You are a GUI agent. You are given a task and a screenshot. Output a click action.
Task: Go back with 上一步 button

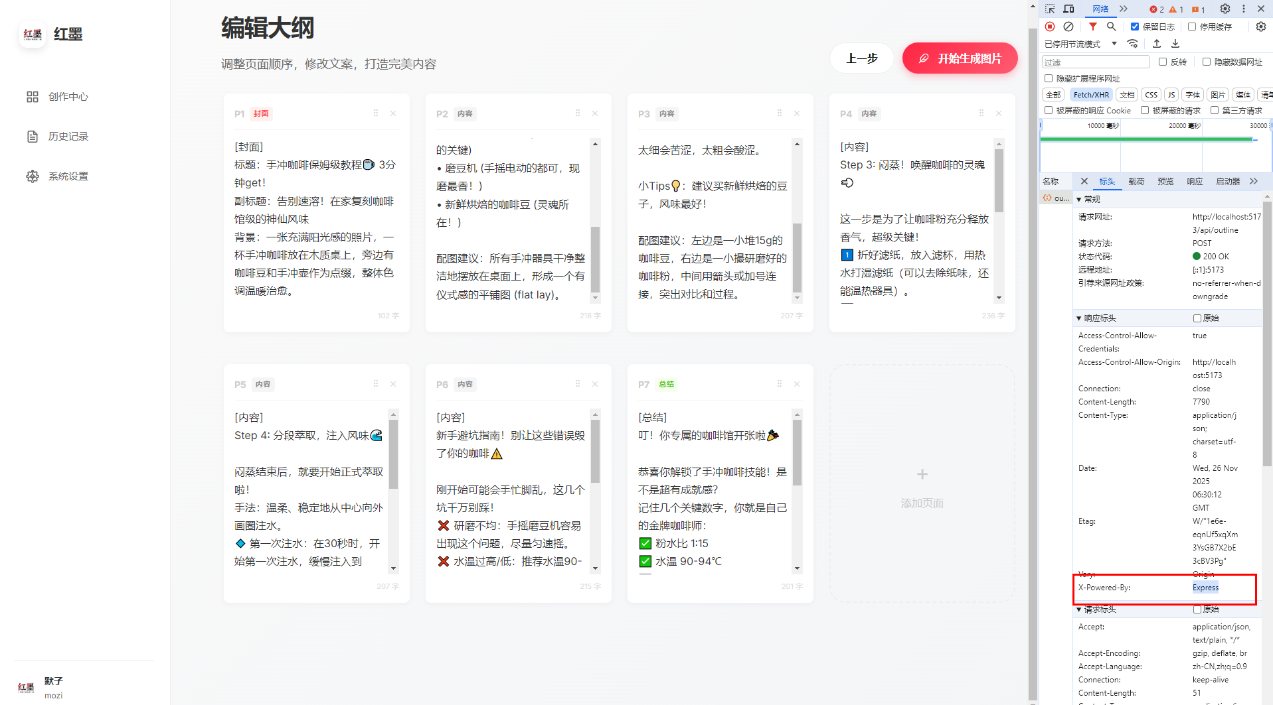point(862,58)
